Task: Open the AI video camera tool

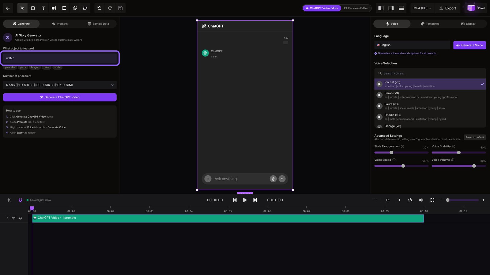Action: [x=85, y=8]
